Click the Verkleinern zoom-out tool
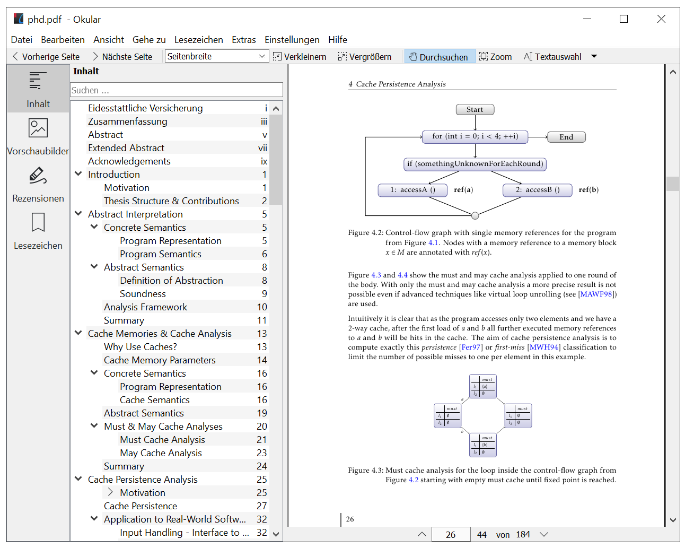Screen dimensions: 685x548 (300, 57)
